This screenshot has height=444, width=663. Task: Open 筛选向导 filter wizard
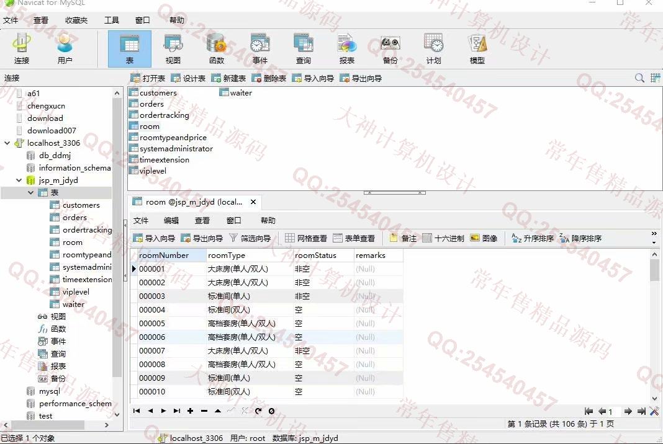(250, 238)
